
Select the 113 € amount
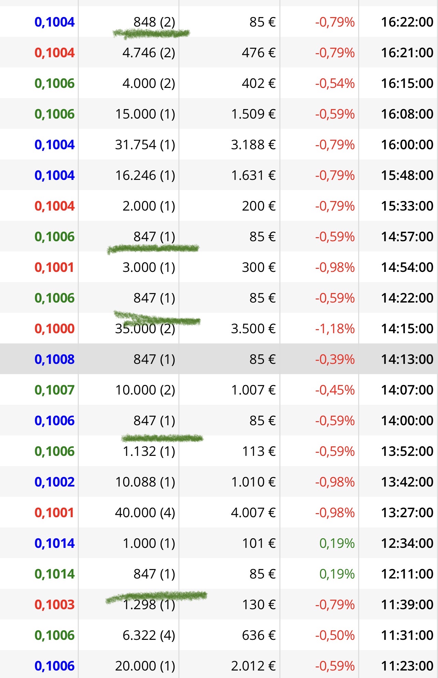tap(259, 451)
